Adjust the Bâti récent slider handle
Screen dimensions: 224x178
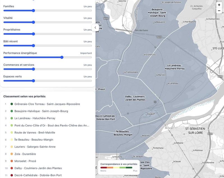33,46
